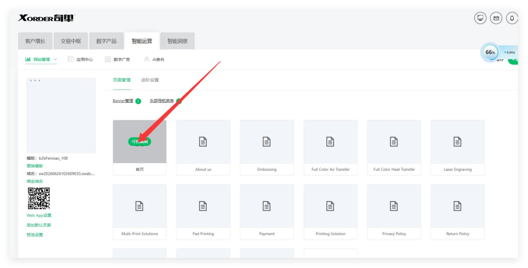Open the notification bell icon

pos(512,18)
